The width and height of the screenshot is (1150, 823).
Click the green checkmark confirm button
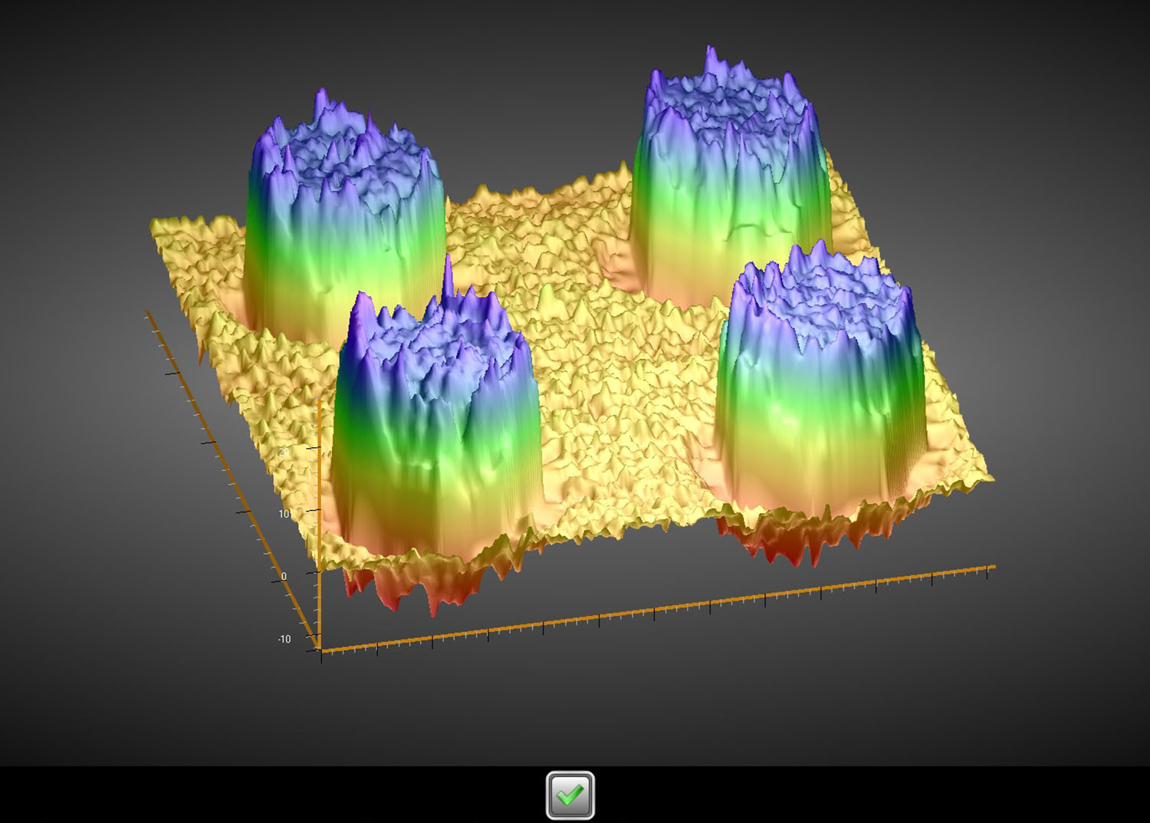tap(570, 795)
